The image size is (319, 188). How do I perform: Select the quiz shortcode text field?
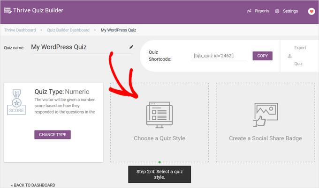coord(219,56)
